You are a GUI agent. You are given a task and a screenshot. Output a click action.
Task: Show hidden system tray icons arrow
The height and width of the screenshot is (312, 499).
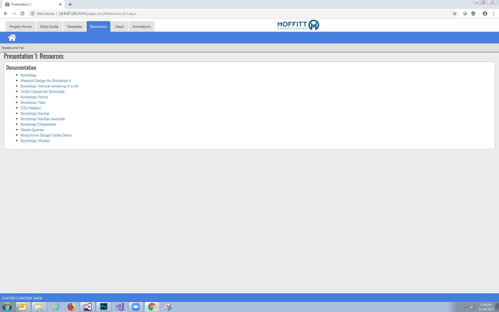[460, 307]
